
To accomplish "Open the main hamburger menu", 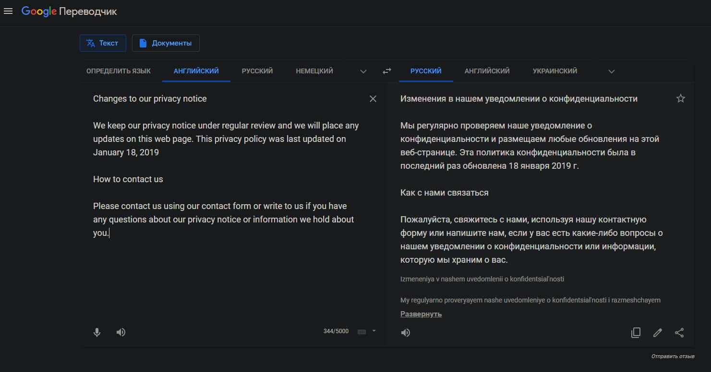I will [8, 11].
